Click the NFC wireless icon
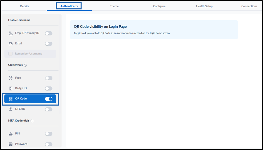Viewport: 263px width, 150px height. (x=11, y=109)
